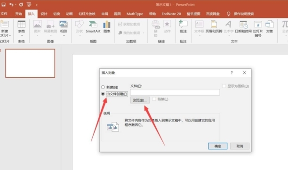Viewport: 288px width, 170px height.
Task: Expand the Photo Album dropdown arrow
Action: pyautogui.click(x=64, y=36)
